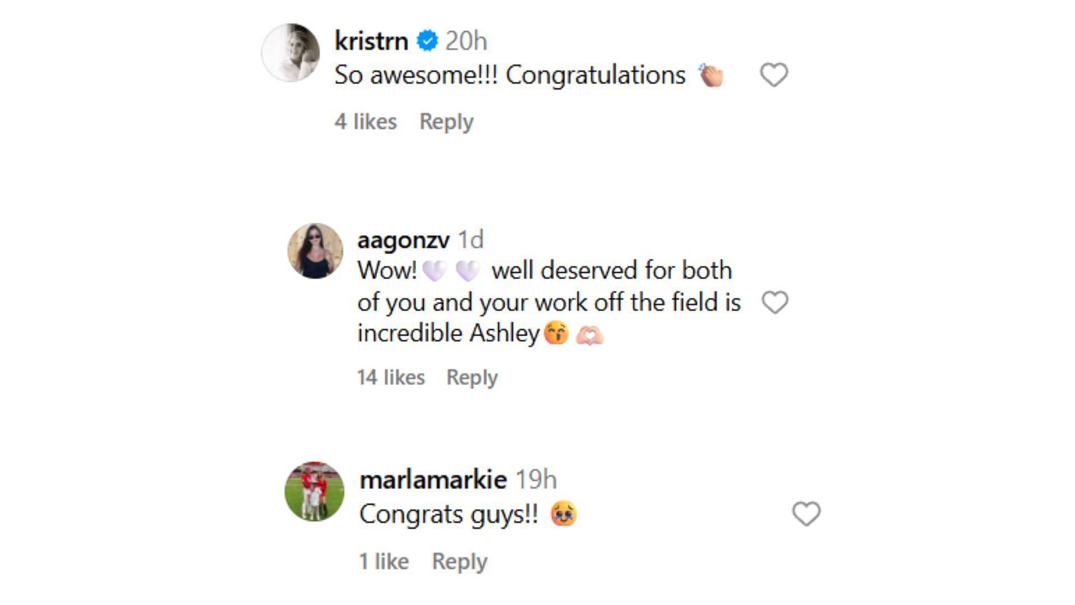1075x605 pixels.
Task: Click the 20h timestamp on kristrn's comment
Action: (x=466, y=41)
